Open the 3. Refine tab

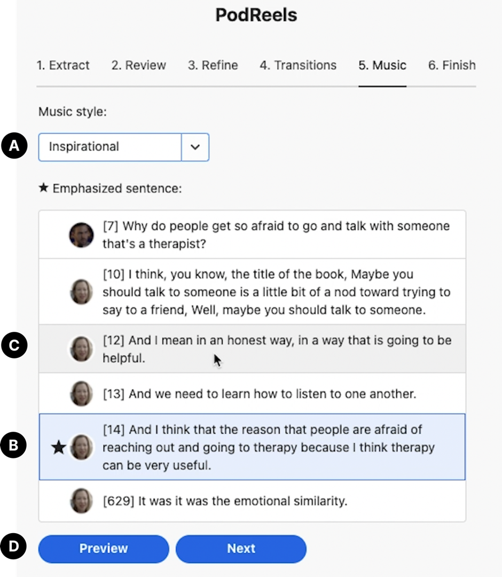[x=213, y=66]
